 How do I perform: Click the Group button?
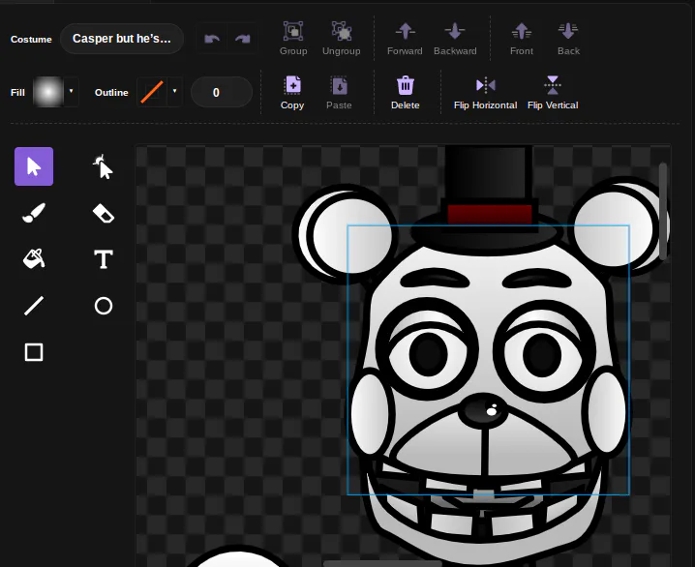293,39
